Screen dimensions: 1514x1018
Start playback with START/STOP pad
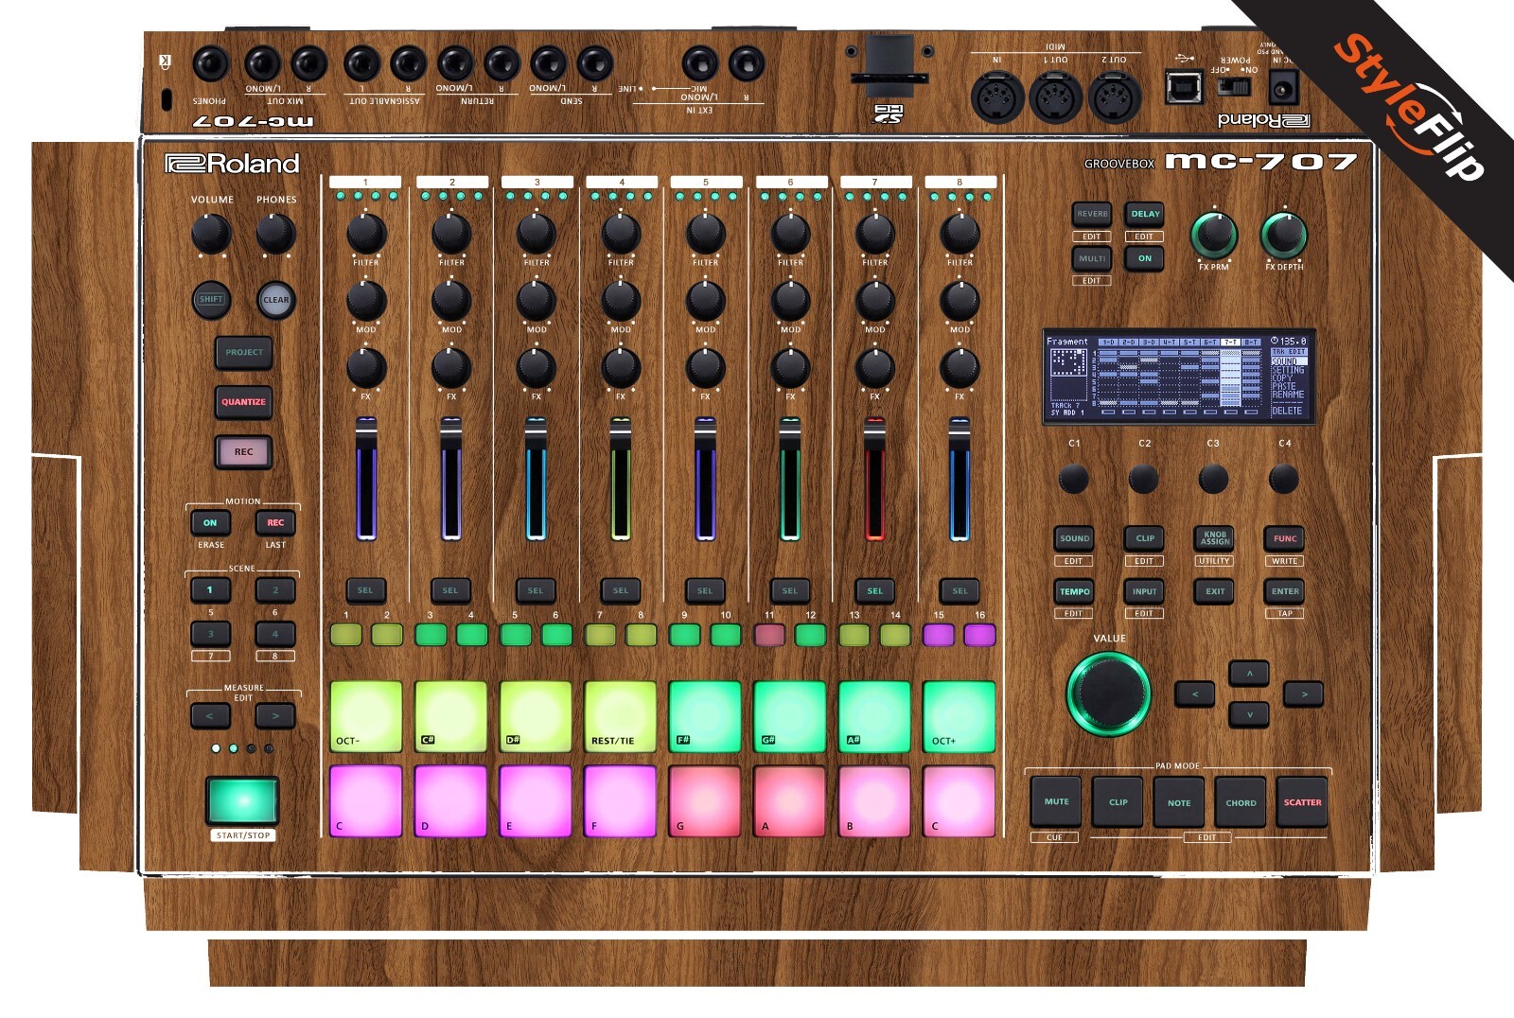pos(243,800)
